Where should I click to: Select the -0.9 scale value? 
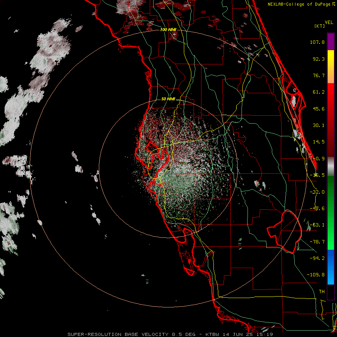[x=319, y=159]
